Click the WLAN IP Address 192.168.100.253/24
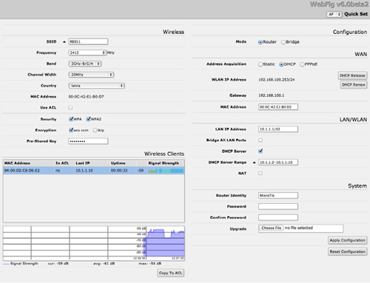Viewport: 370px width, 283px height. click(x=277, y=80)
